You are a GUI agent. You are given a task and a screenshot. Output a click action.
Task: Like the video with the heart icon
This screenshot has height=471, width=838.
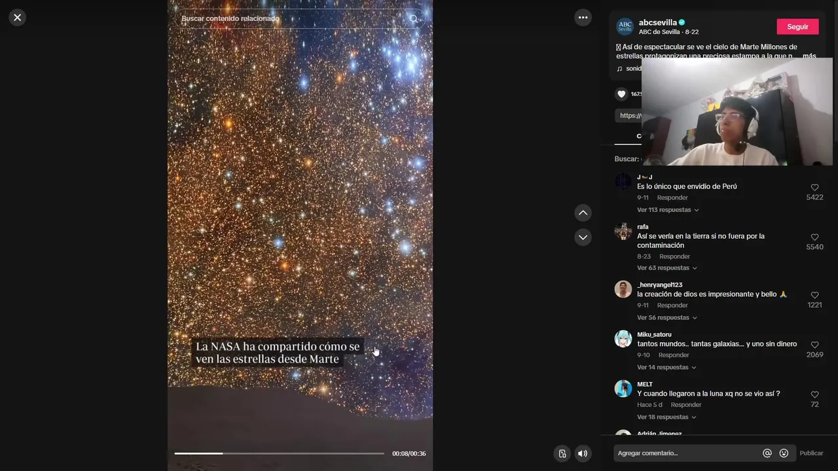(x=621, y=94)
